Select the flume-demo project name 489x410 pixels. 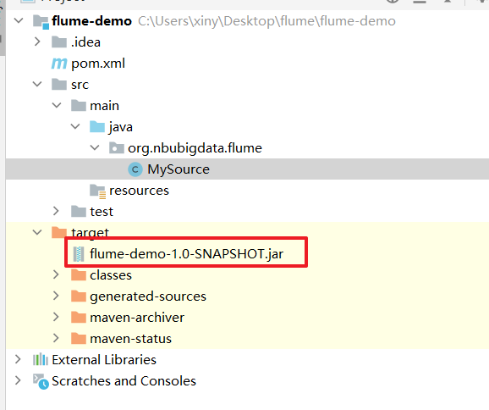pos(91,21)
